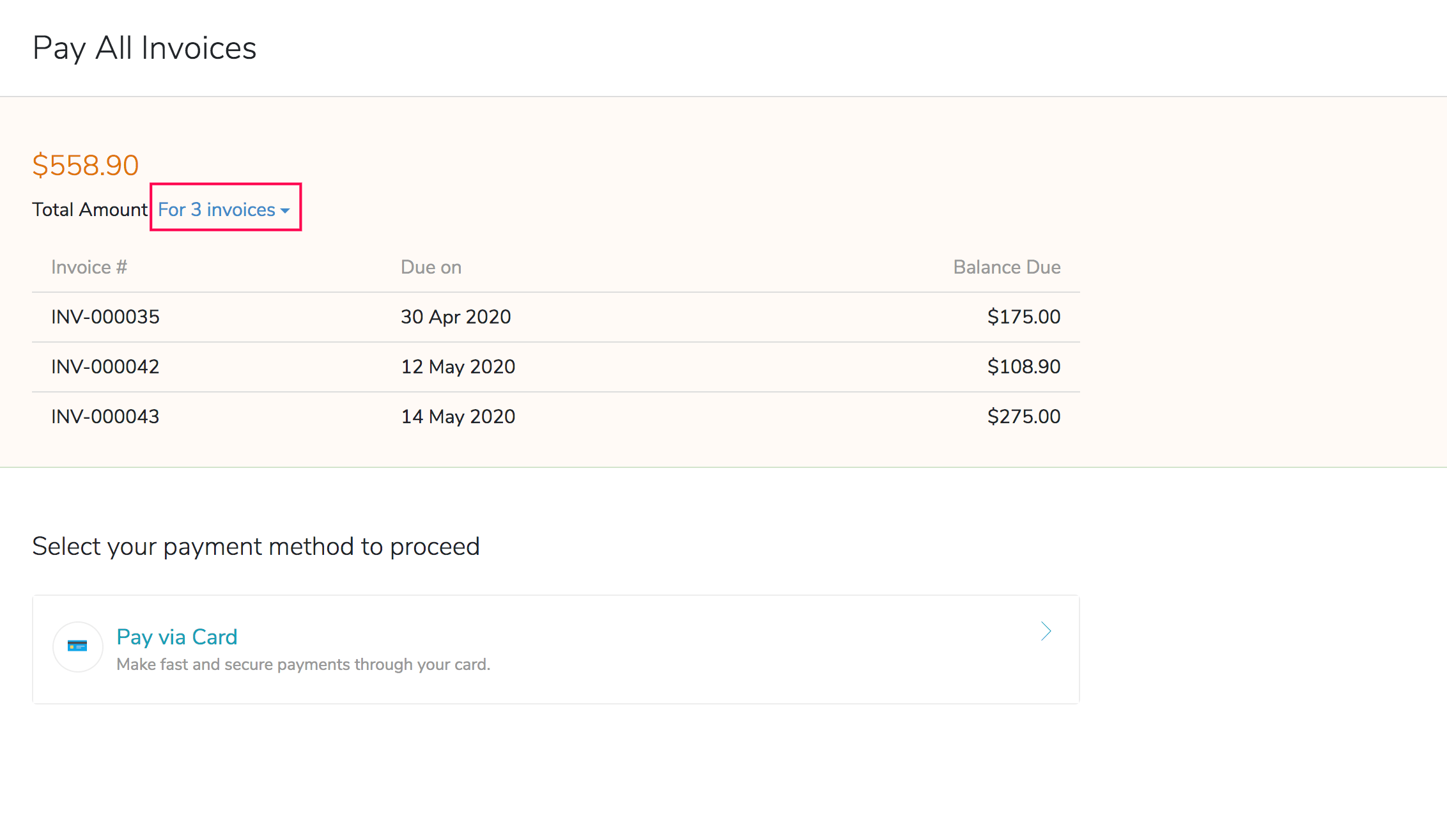The width and height of the screenshot is (1447, 817).
Task: Open invoice INV-000043 row
Action: pos(105,416)
